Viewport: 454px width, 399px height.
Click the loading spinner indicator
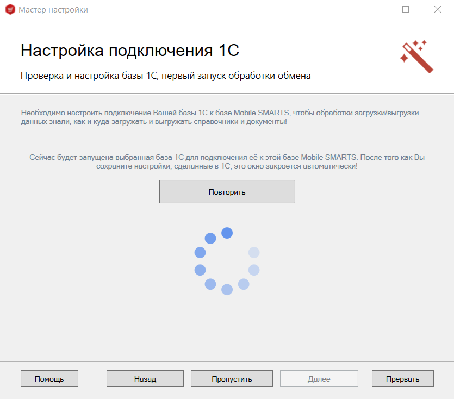click(x=227, y=261)
